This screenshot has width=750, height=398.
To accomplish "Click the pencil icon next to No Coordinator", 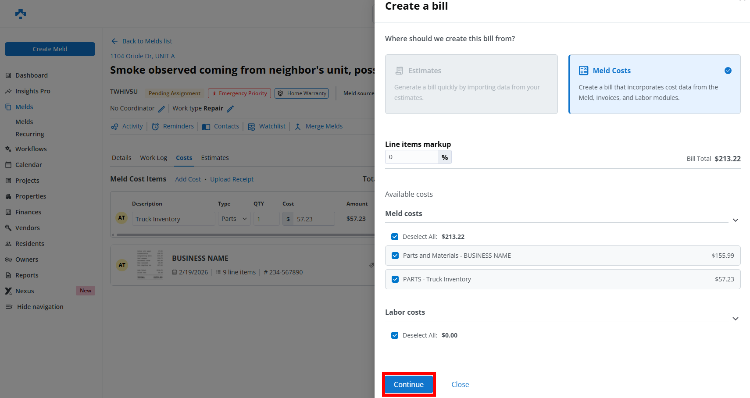I will pyautogui.click(x=161, y=109).
